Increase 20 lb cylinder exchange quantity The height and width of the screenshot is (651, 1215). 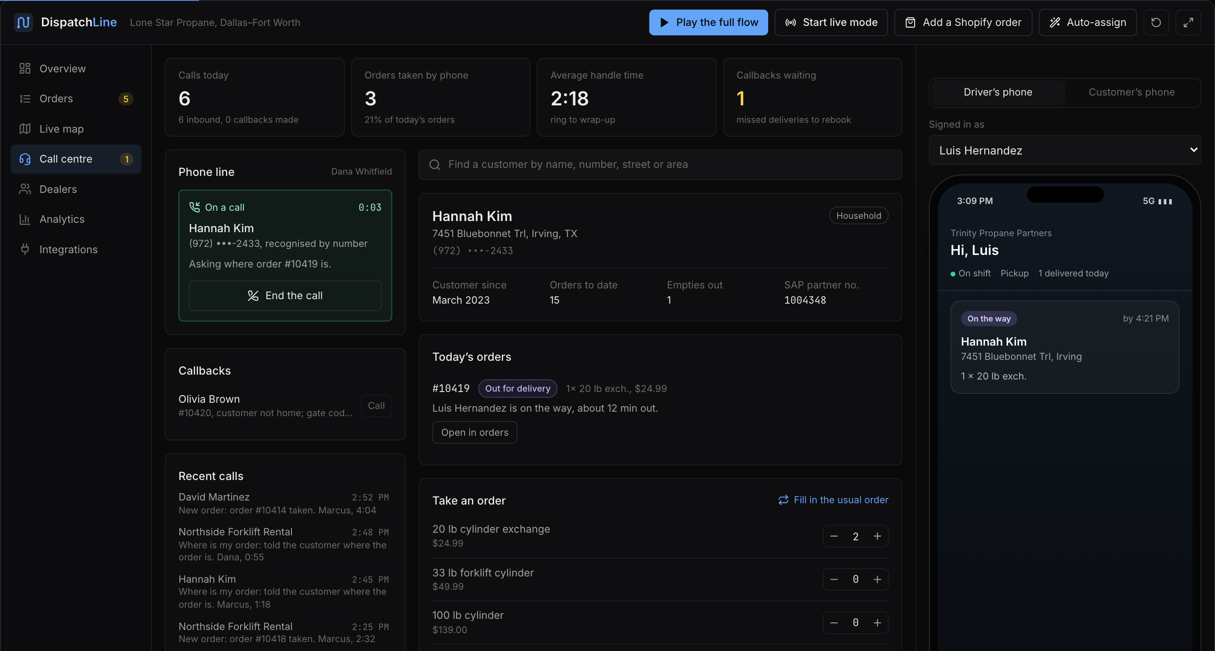(x=877, y=536)
